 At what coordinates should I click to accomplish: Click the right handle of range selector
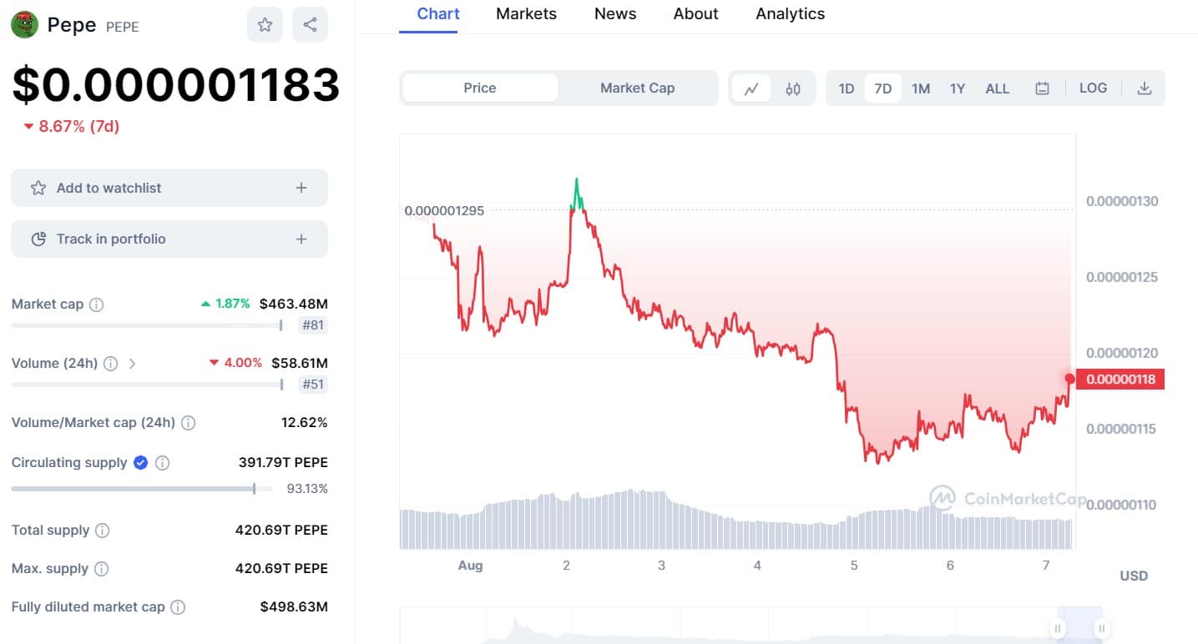click(1101, 628)
